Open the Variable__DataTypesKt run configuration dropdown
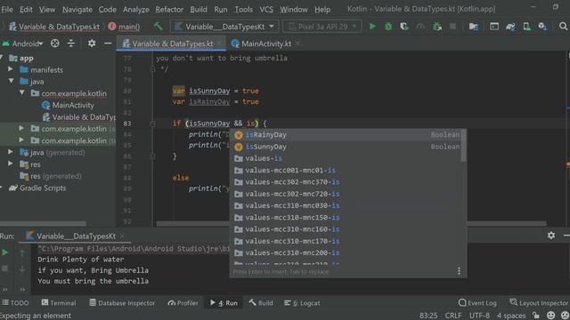 click(224, 27)
